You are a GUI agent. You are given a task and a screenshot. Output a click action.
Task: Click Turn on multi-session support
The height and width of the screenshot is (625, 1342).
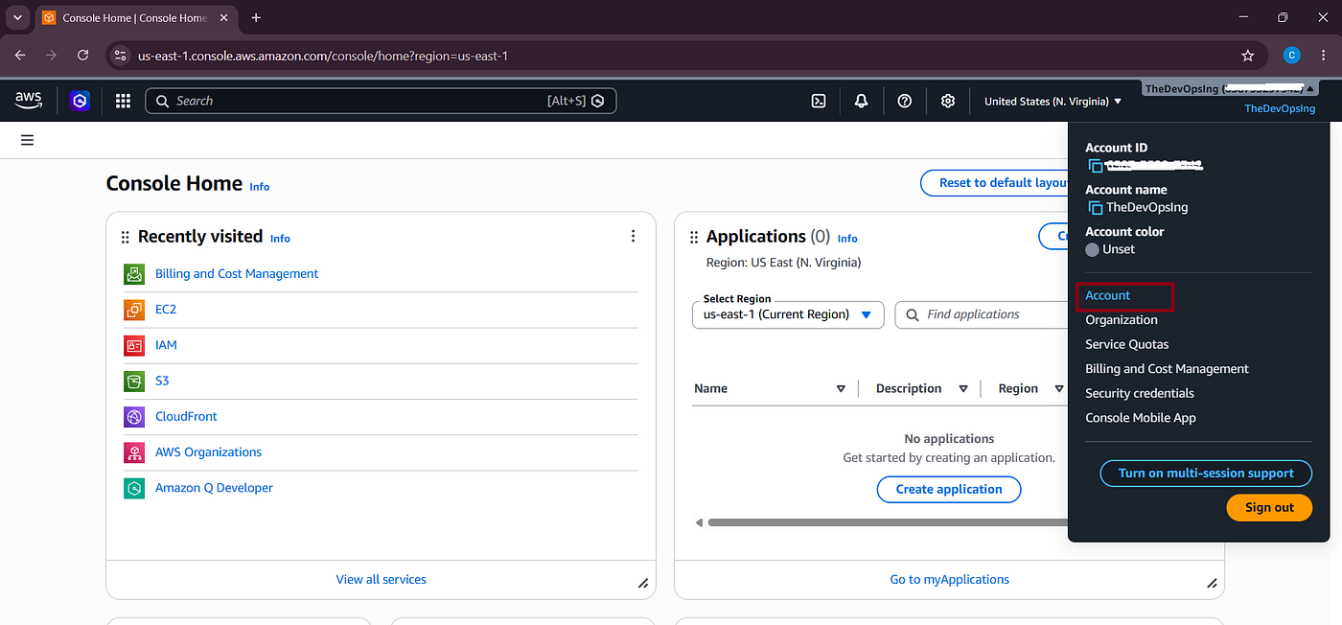coord(1206,474)
